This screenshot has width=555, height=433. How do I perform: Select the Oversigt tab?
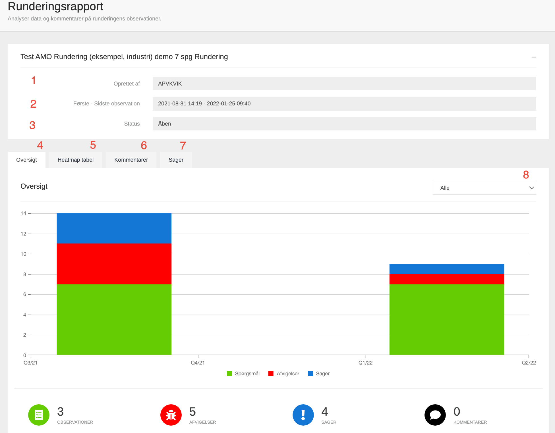tap(26, 160)
